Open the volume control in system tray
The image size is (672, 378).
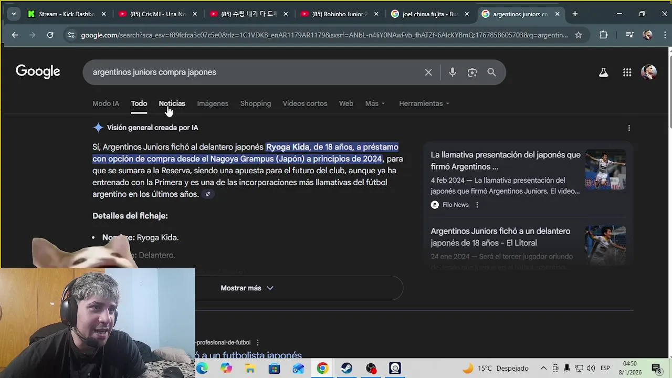(591, 369)
